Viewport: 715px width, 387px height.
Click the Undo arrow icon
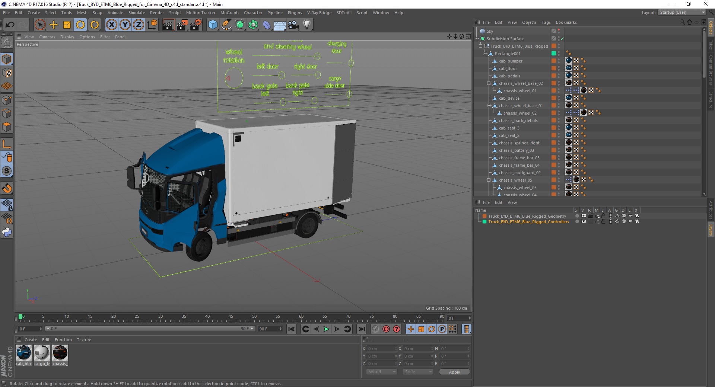[10, 25]
